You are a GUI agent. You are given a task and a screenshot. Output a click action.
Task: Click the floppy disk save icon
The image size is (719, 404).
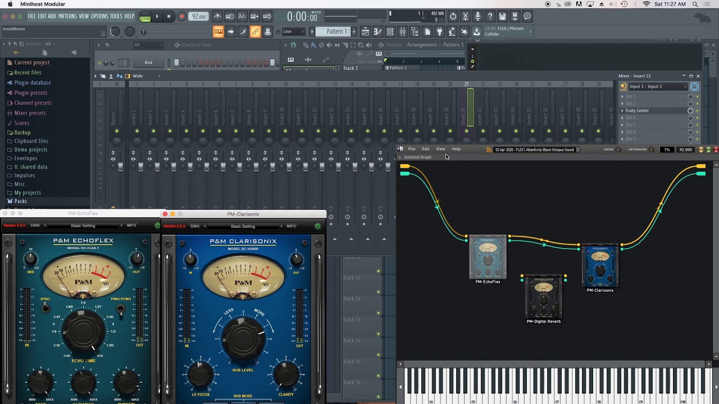point(503,16)
